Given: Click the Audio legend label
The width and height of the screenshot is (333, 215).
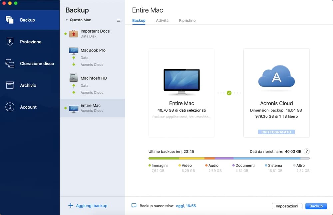Looking at the screenshot, I should 213,165.
